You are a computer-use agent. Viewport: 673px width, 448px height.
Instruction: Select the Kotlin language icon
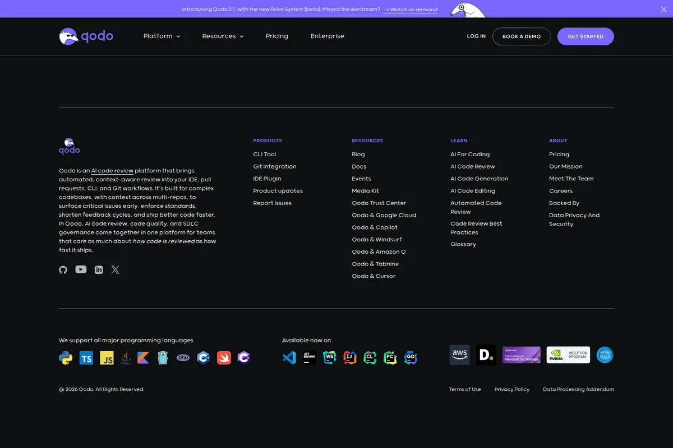coord(143,357)
